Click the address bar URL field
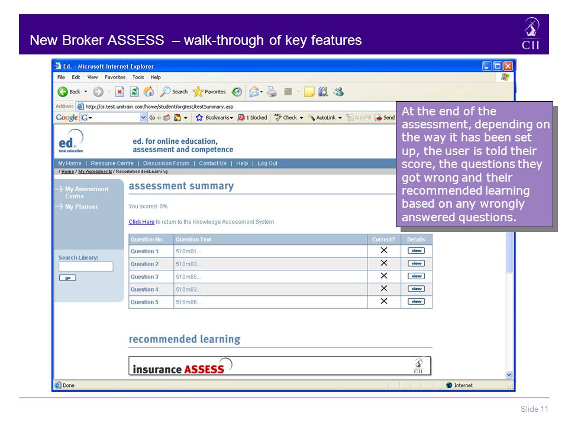 click(235, 106)
